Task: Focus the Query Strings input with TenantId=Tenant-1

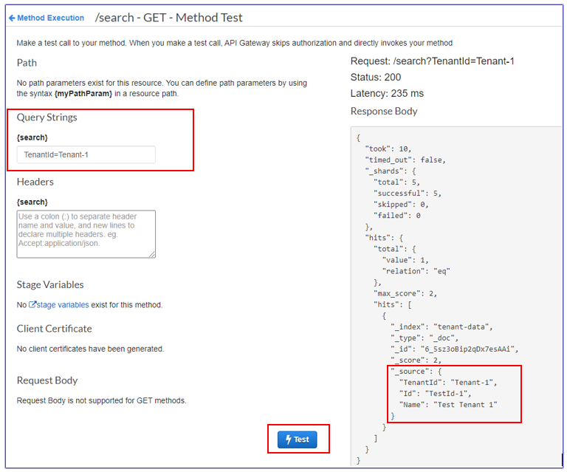Action: (86, 154)
